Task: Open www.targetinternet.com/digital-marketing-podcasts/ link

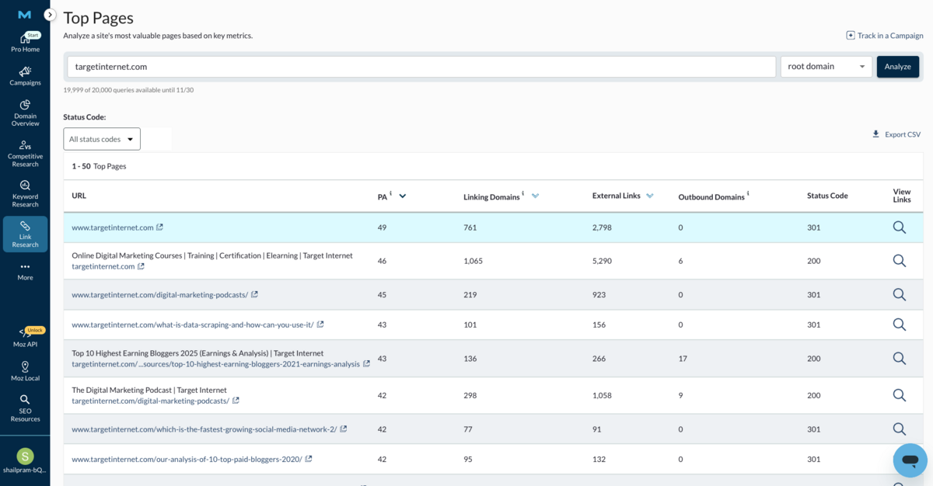Action: (x=160, y=295)
